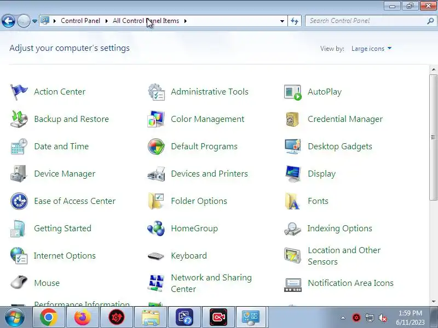The height and width of the screenshot is (328, 438).
Task: Click the scrollbar down arrow
Action: point(433,302)
